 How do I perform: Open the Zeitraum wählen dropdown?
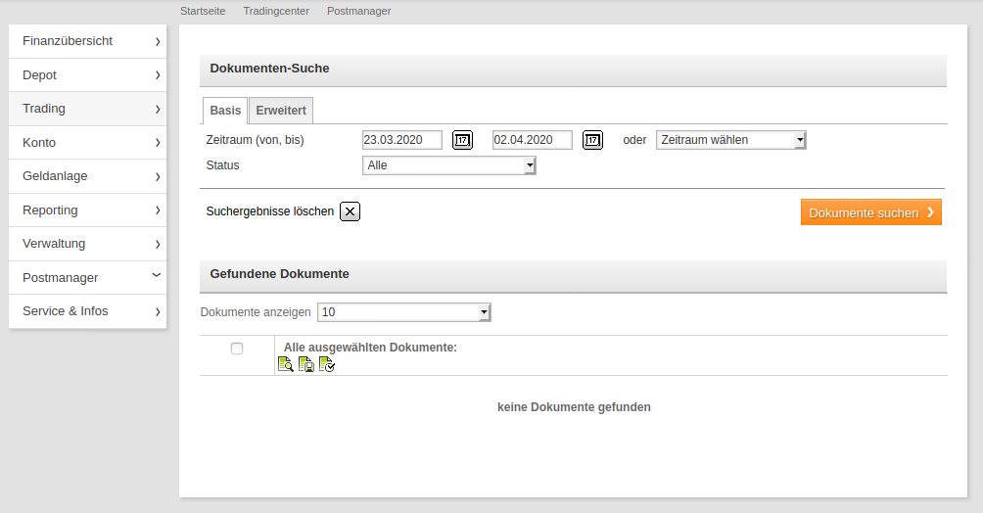[730, 140]
